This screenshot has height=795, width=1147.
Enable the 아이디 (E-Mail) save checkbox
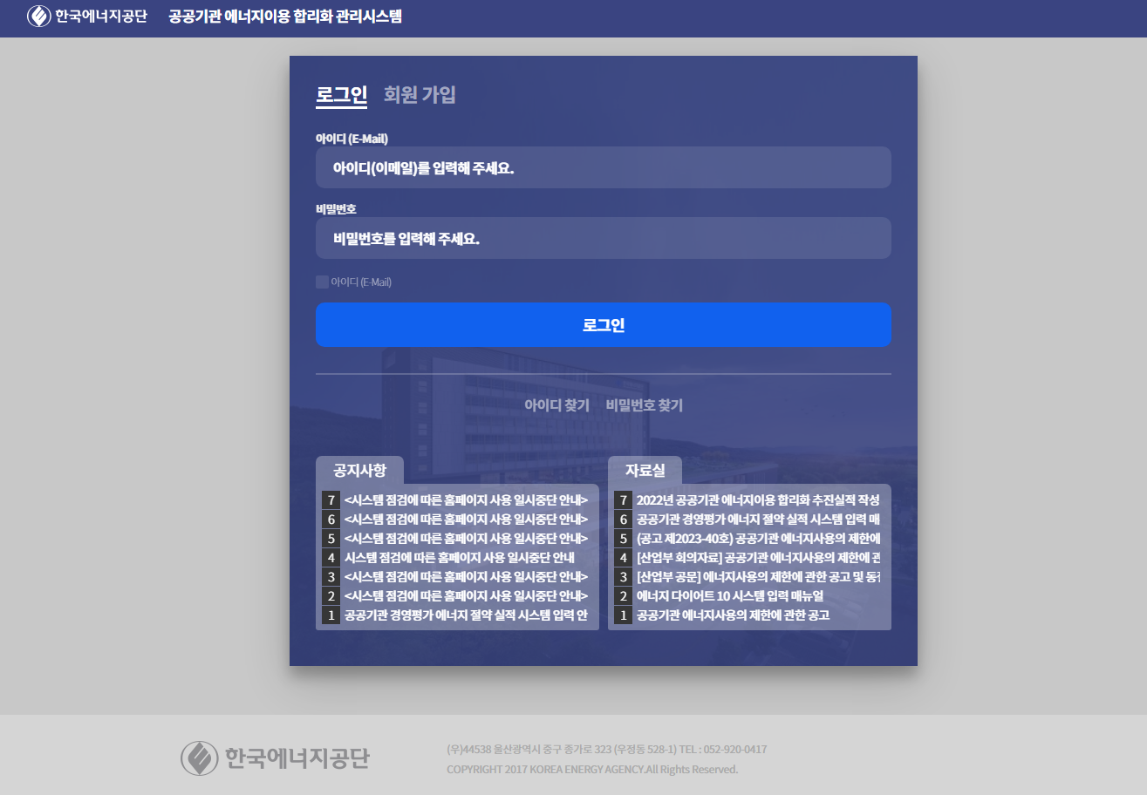click(x=322, y=282)
